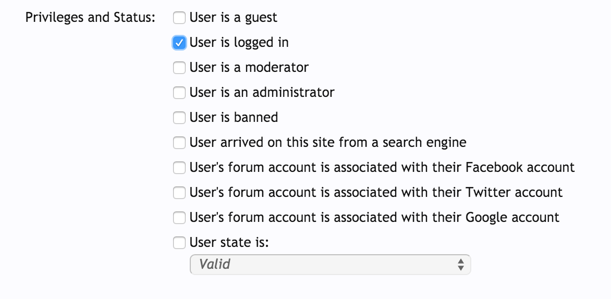The width and height of the screenshot is (611, 299).
Task: Check the Facebook account association box
Action: [179, 167]
